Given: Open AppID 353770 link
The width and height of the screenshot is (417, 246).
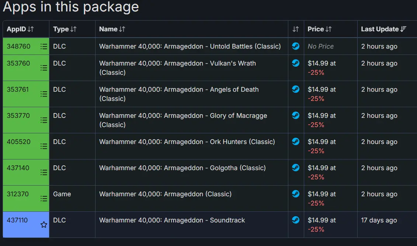Looking at the screenshot, I should click(x=18, y=116).
